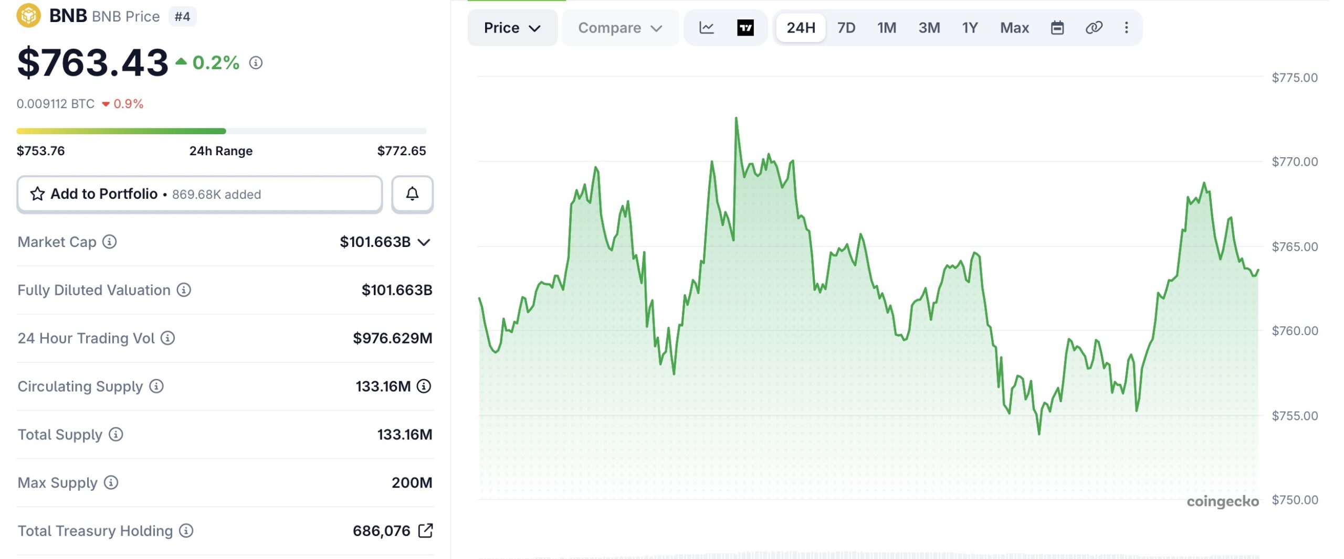Open Max Supply info icon
Screen dimensions: 1344x559
(111, 482)
